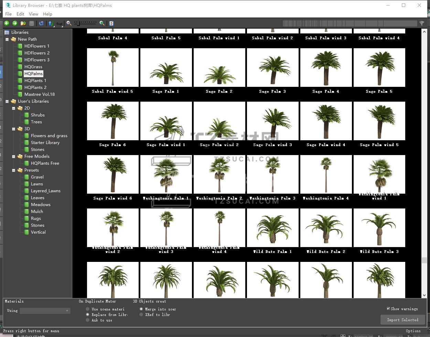This screenshot has height=337, width=430.
Task: Click the filter funnel icon
Action: point(421,23)
